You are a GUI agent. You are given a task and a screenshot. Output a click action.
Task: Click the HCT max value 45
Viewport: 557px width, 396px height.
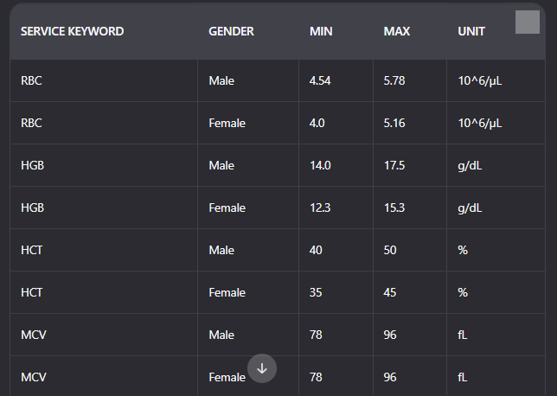390,292
